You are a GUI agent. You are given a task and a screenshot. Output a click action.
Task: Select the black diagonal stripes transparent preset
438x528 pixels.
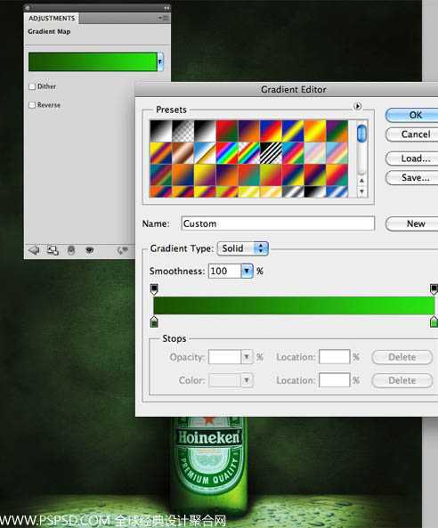[x=271, y=153]
